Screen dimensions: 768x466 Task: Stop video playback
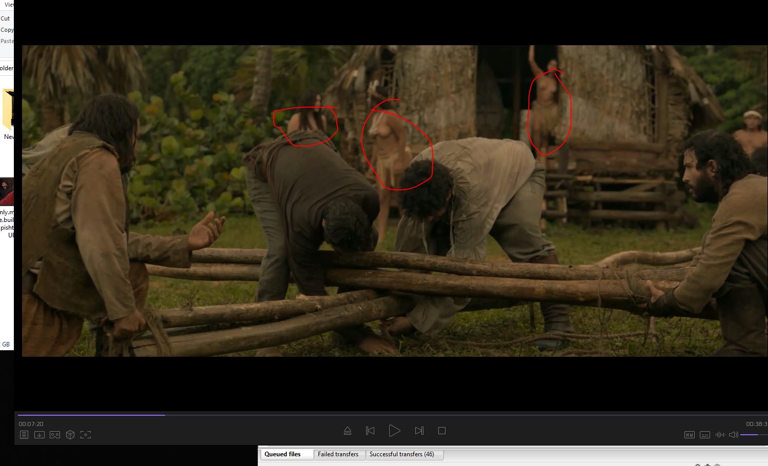pos(442,431)
